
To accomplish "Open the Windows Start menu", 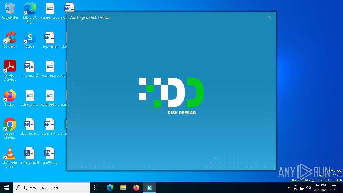I will [6, 188].
